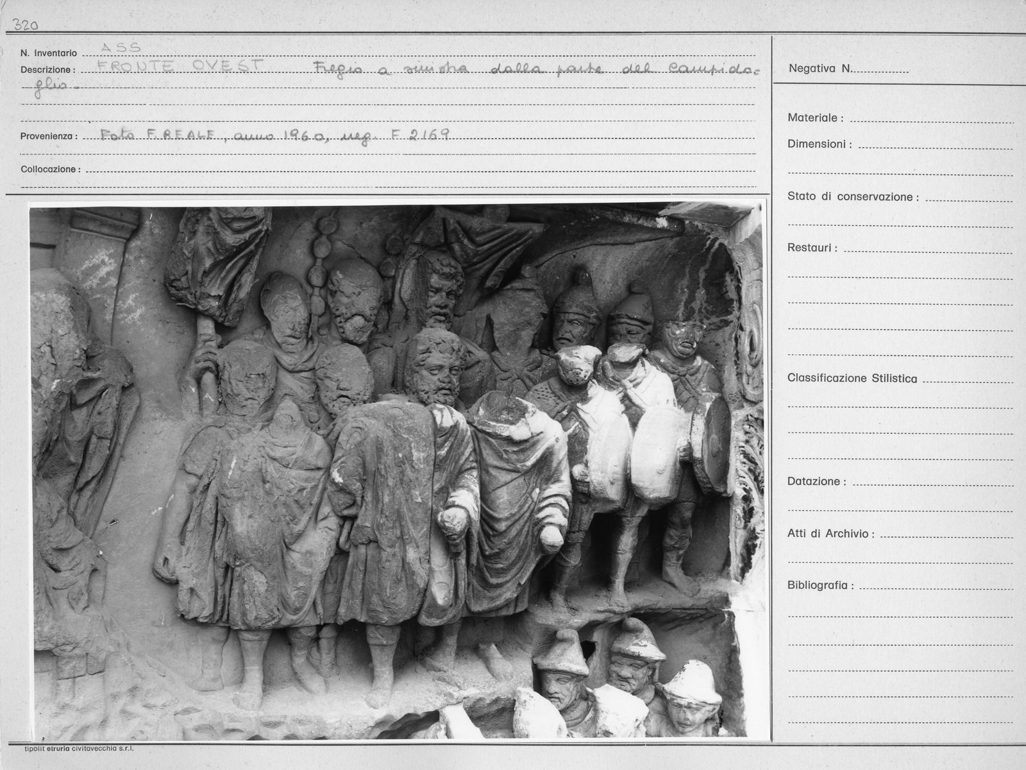Click the handwritten 'FRONTE OVEST' text
Screen dimensions: 1026x770
pos(181,65)
